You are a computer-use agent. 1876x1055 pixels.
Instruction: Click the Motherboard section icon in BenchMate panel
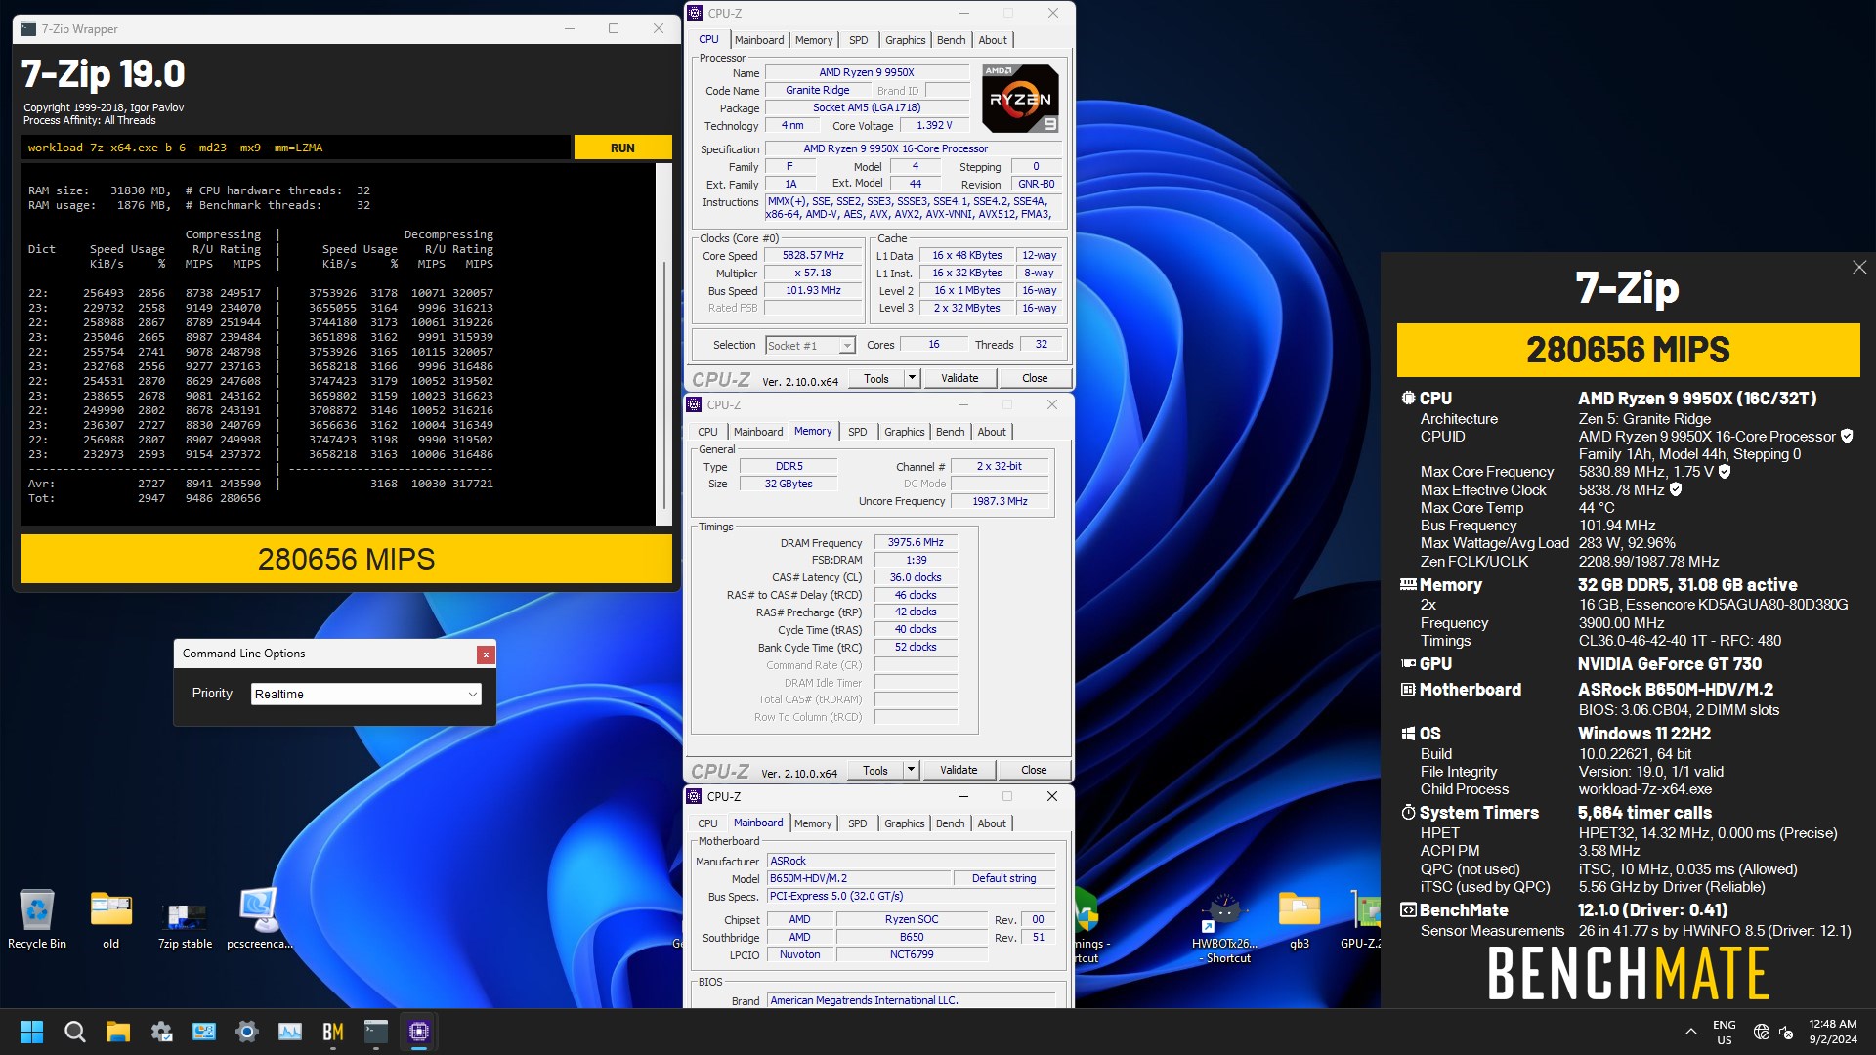(x=1408, y=689)
